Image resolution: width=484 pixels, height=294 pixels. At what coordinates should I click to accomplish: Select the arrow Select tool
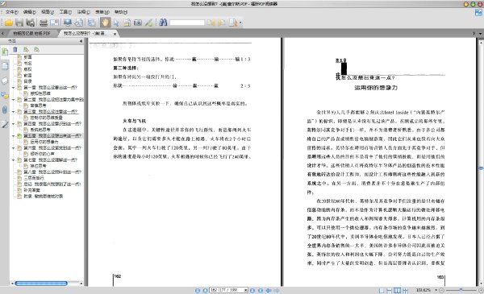click(x=116, y=23)
